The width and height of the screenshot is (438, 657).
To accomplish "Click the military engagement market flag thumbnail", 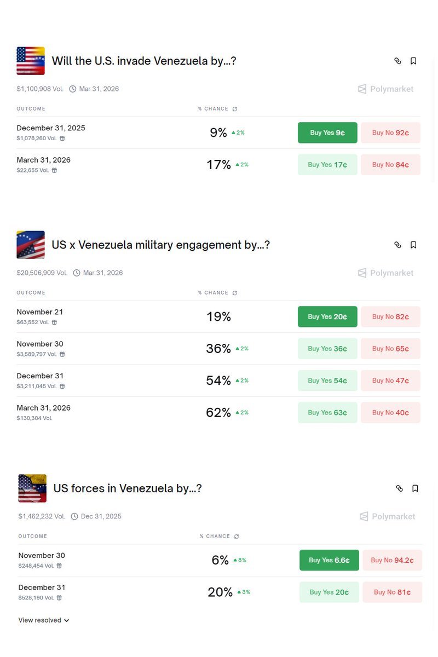I will pos(31,245).
